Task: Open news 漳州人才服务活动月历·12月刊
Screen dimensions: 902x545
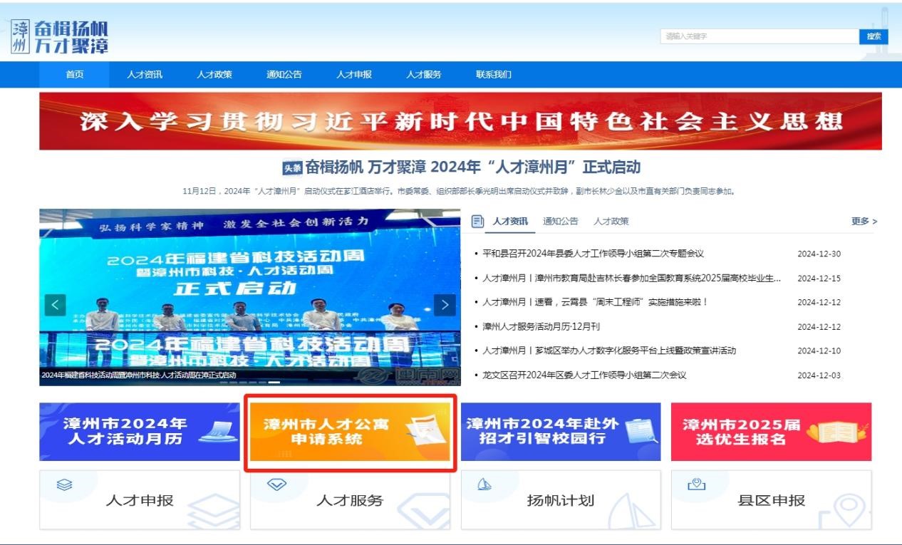Action: click(541, 327)
